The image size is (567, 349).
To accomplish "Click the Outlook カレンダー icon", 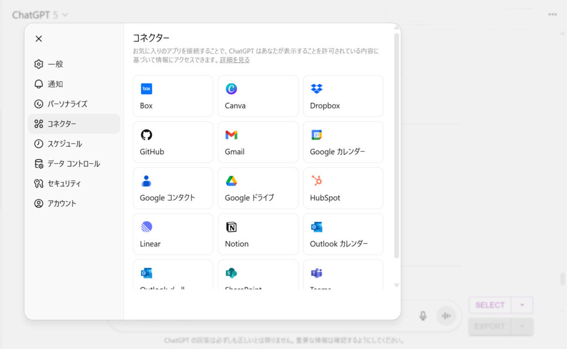I will 316,227.
